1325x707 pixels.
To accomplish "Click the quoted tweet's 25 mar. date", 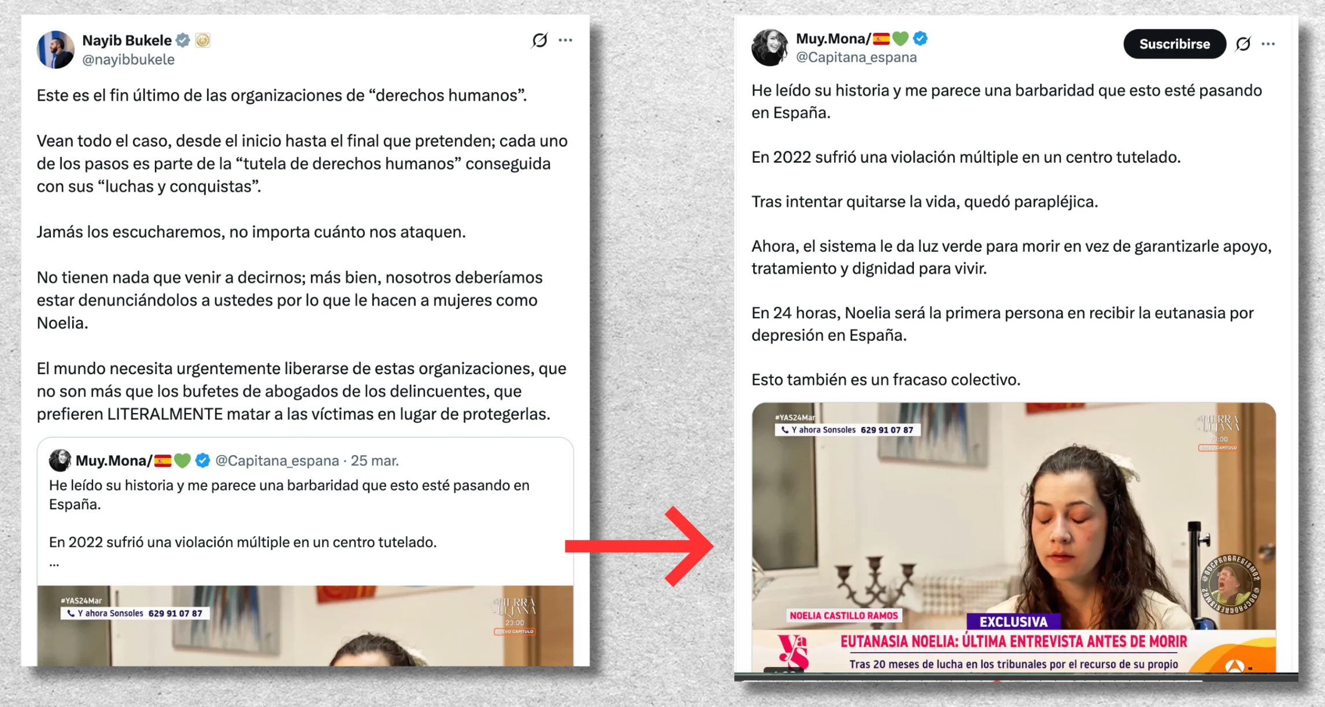I will coord(375,460).
